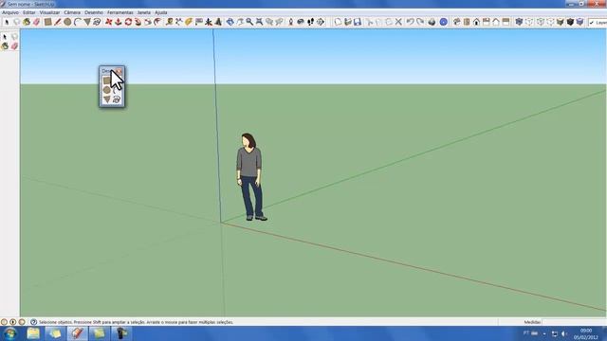607x341 pixels.
Task: Activate the Follow Me tool
Action: tap(138, 22)
